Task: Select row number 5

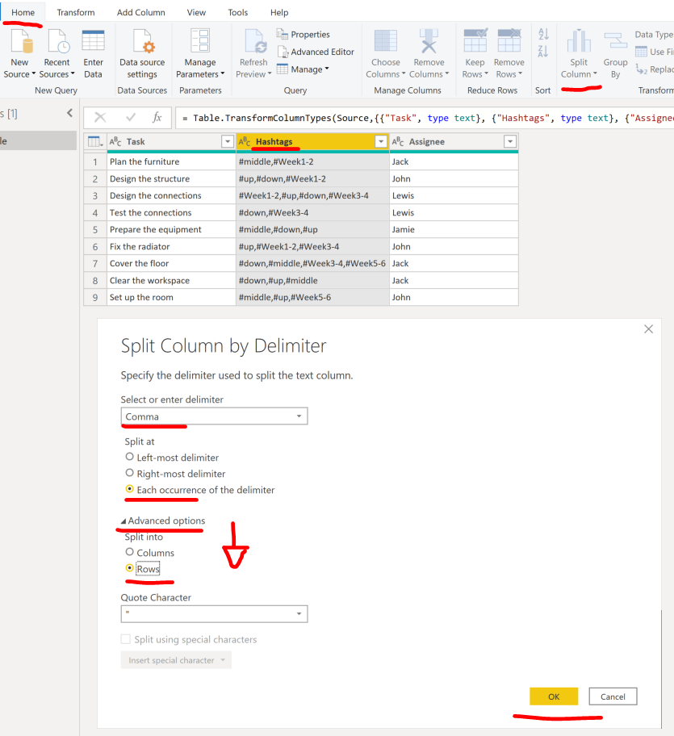Action: coord(95,229)
